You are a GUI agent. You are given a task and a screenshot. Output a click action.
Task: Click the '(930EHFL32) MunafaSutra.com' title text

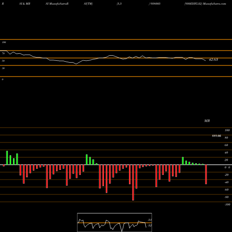coord(205,4)
